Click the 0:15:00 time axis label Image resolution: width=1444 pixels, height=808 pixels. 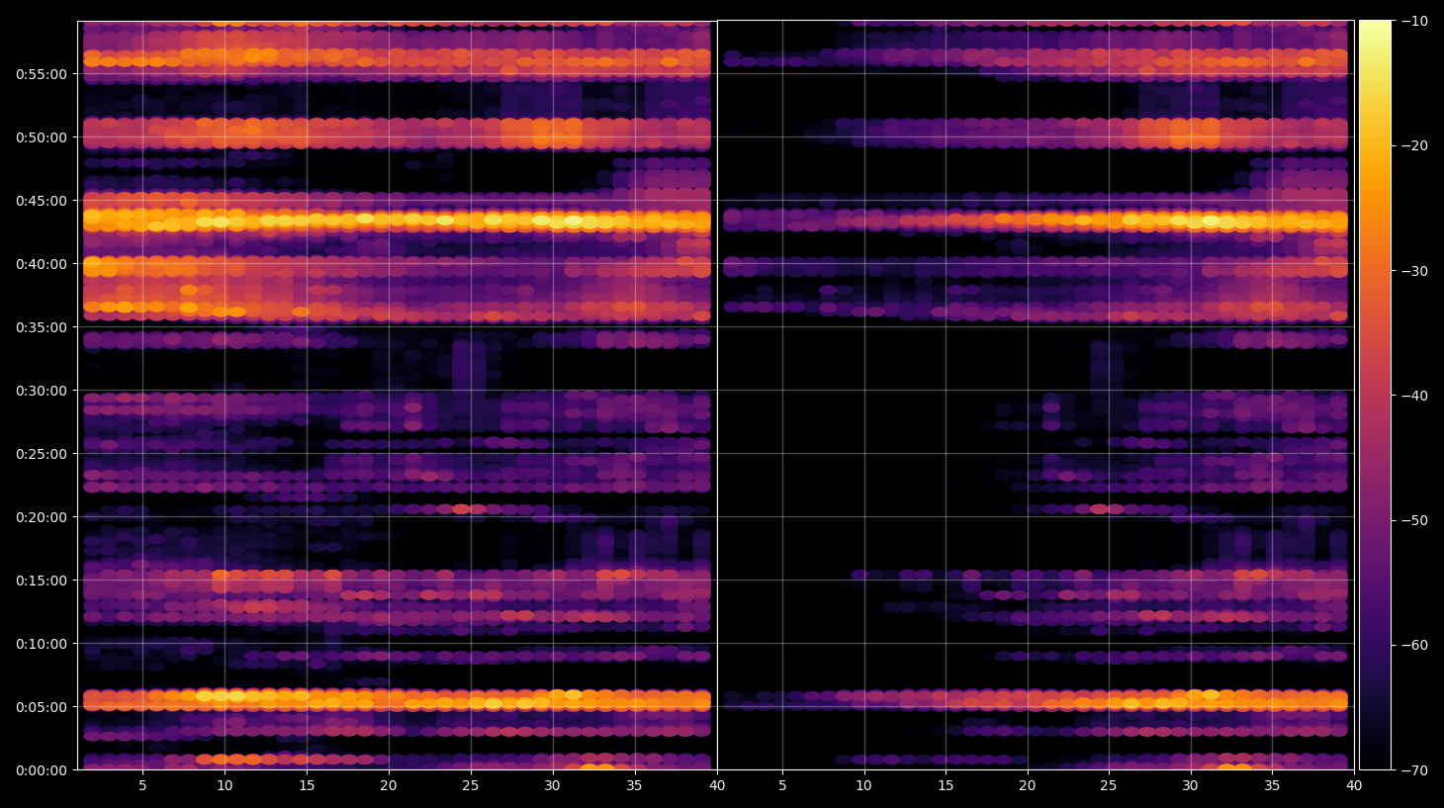pos(42,581)
